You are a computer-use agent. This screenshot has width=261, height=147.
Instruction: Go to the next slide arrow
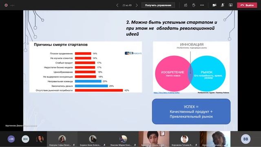coord(137,5)
